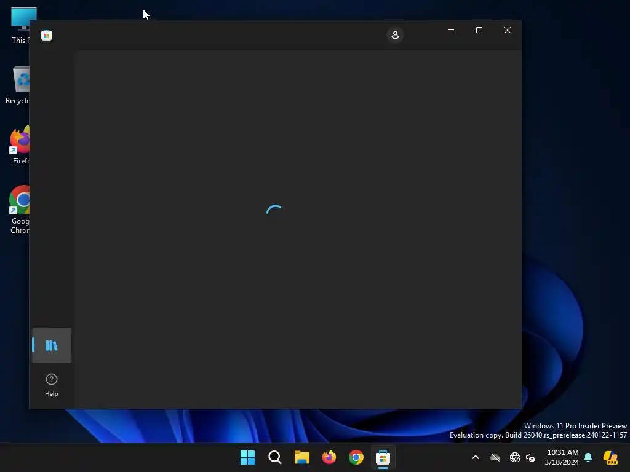
Task: Click the OneDrive cloud tray icon
Action: coord(495,457)
